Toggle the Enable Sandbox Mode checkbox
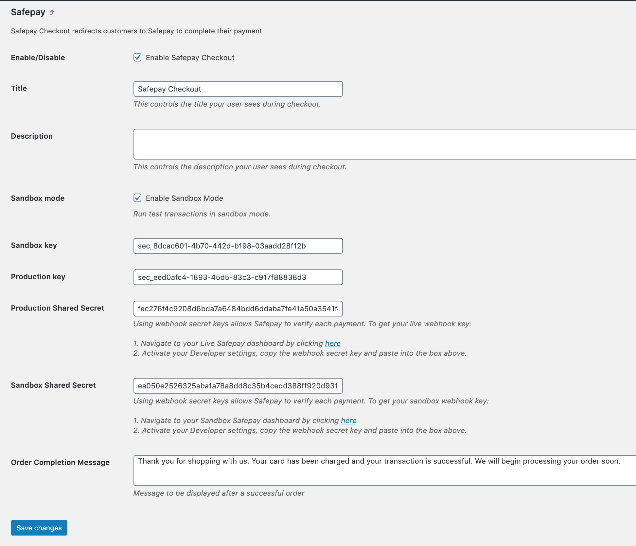 [x=137, y=198]
